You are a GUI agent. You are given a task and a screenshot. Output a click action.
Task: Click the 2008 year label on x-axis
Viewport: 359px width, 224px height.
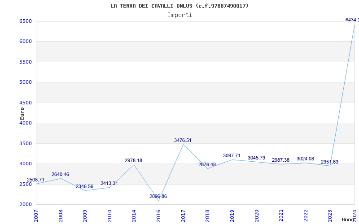(x=61, y=216)
